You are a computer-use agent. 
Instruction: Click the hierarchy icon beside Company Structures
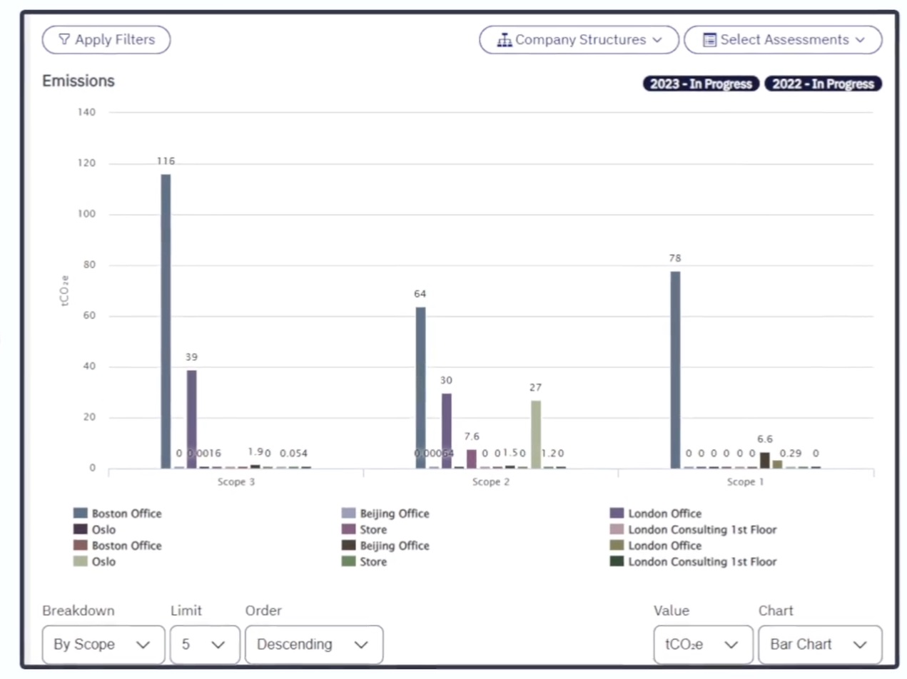tap(505, 40)
